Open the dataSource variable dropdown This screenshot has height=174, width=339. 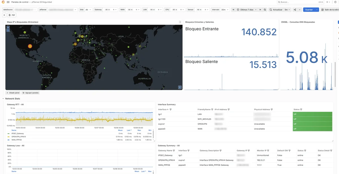click(25, 10)
